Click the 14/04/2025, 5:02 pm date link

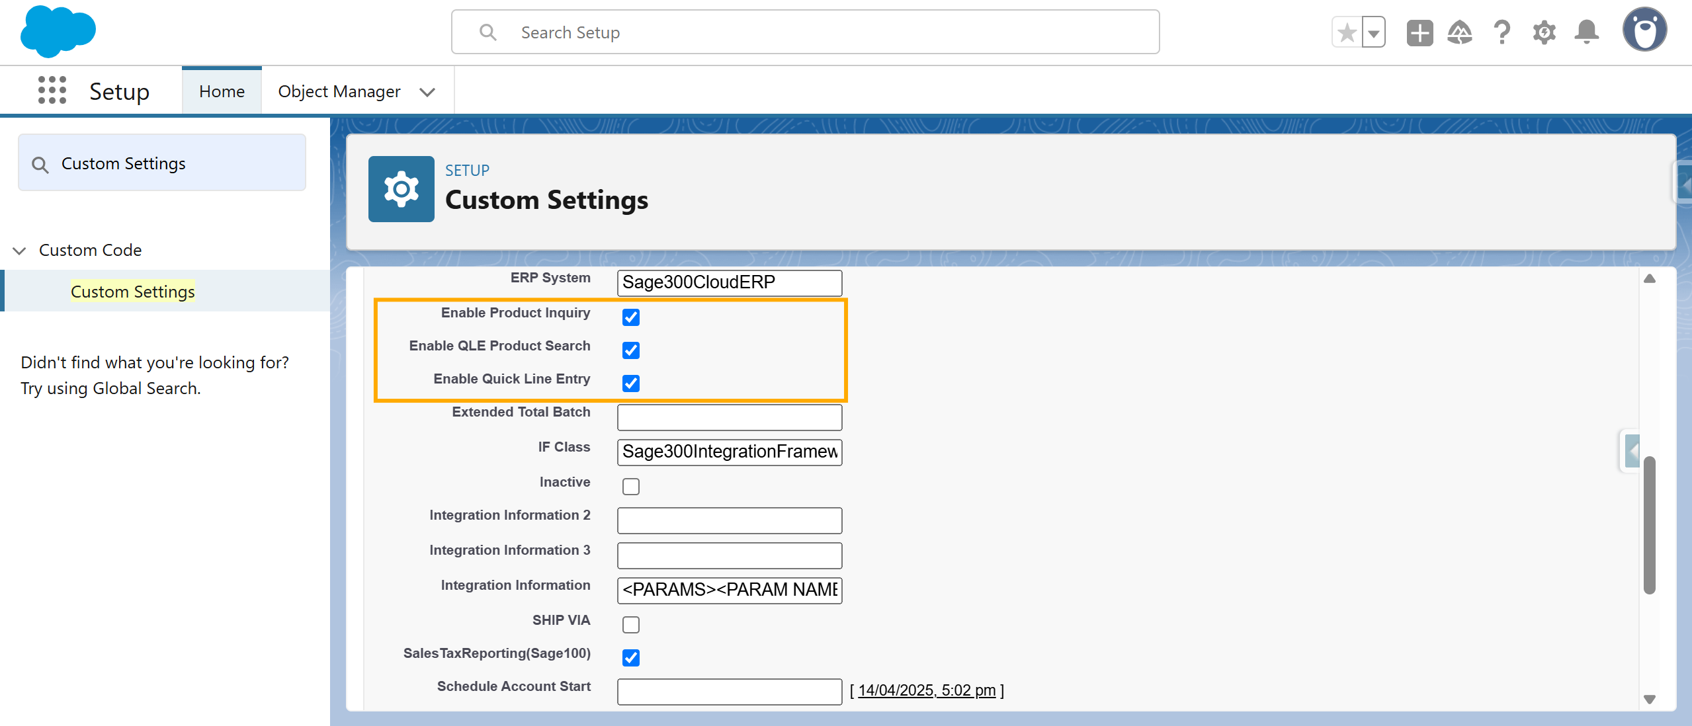(x=927, y=690)
